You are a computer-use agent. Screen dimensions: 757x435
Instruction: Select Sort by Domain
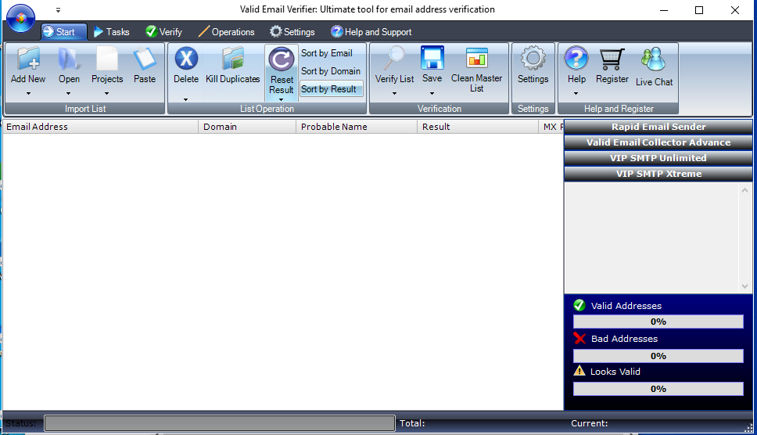[x=331, y=71]
